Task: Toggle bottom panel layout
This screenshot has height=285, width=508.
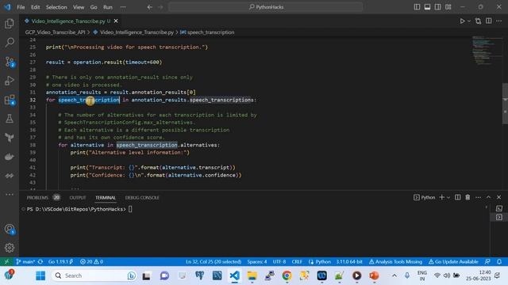Action: pos(427,7)
